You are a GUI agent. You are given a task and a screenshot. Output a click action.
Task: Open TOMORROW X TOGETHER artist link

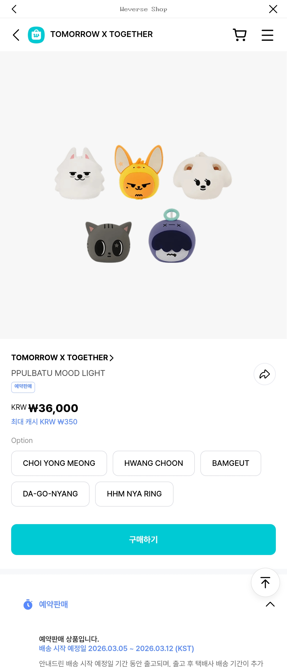62,358
